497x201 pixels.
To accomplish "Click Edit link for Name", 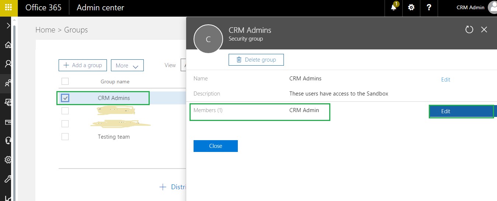I will tap(446, 80).
